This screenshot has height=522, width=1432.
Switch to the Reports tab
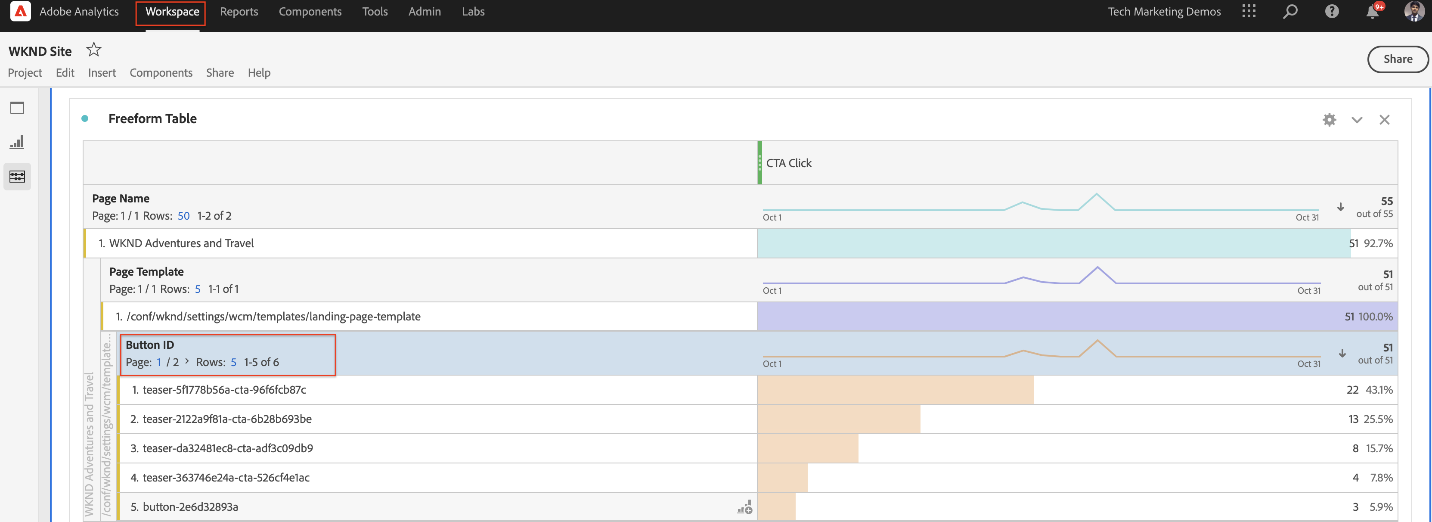(x=239, y=12)
